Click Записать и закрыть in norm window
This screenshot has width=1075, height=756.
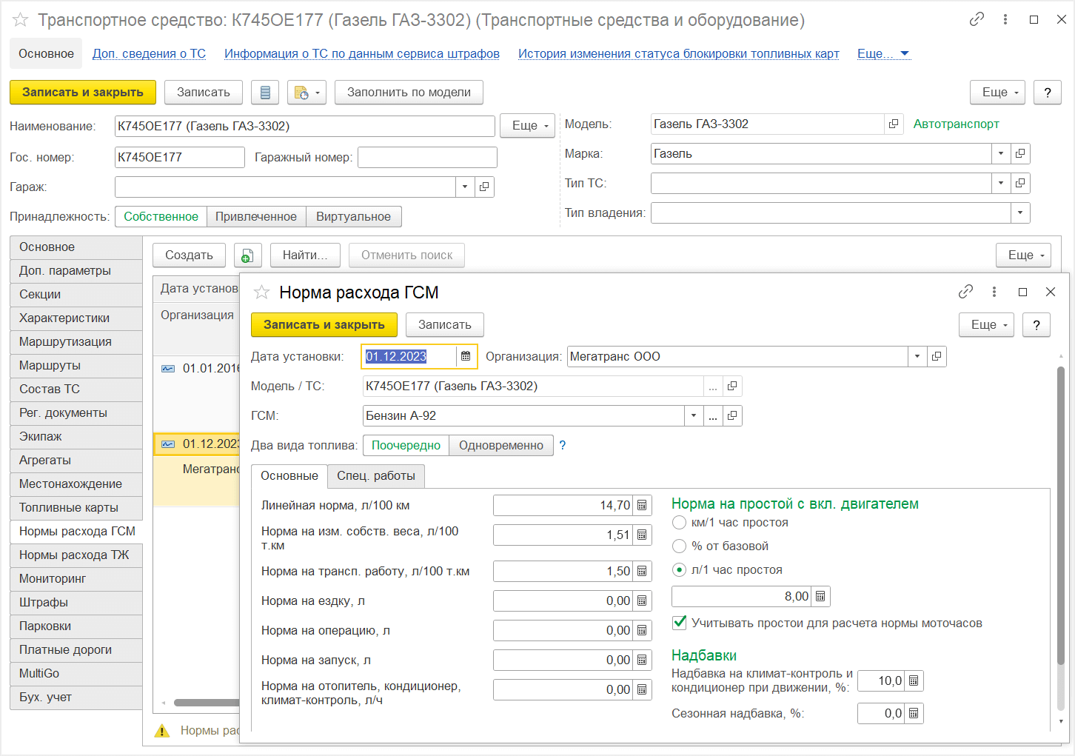324,324
